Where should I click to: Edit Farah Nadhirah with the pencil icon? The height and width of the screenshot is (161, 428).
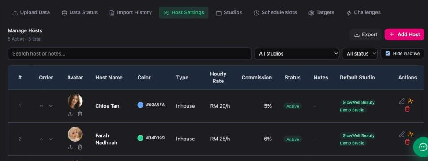[x=402, y=134]
